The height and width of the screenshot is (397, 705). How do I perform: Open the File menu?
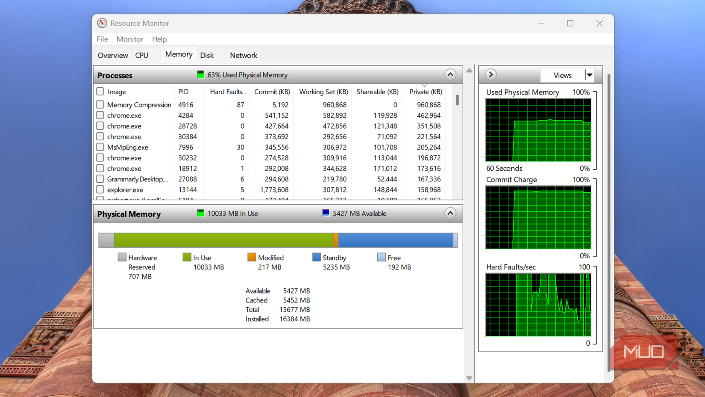point(102,39)
